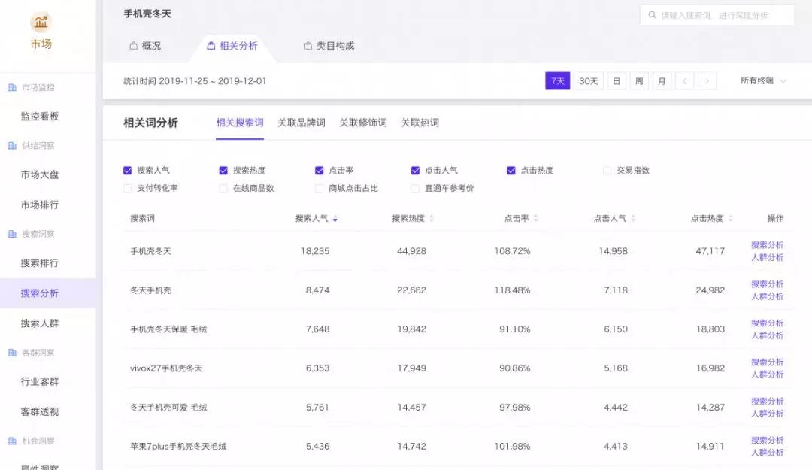Open 搜索分析 for 手机壳冬天保暖 毛绒 row

(x=767, y=323)
